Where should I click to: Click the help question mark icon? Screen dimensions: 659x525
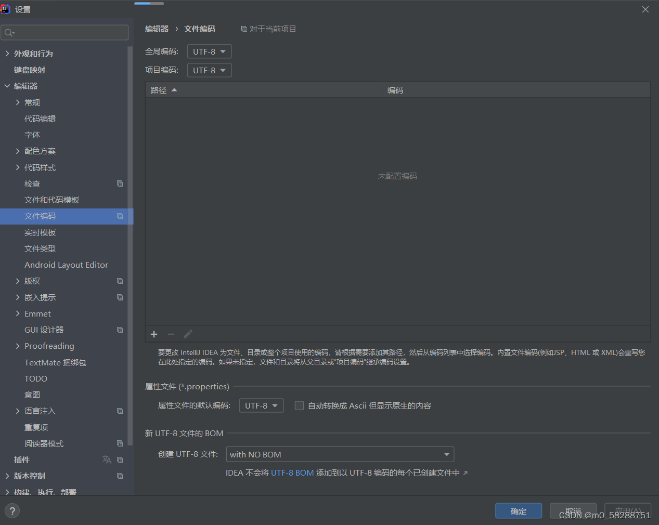(x=11, y=510)
